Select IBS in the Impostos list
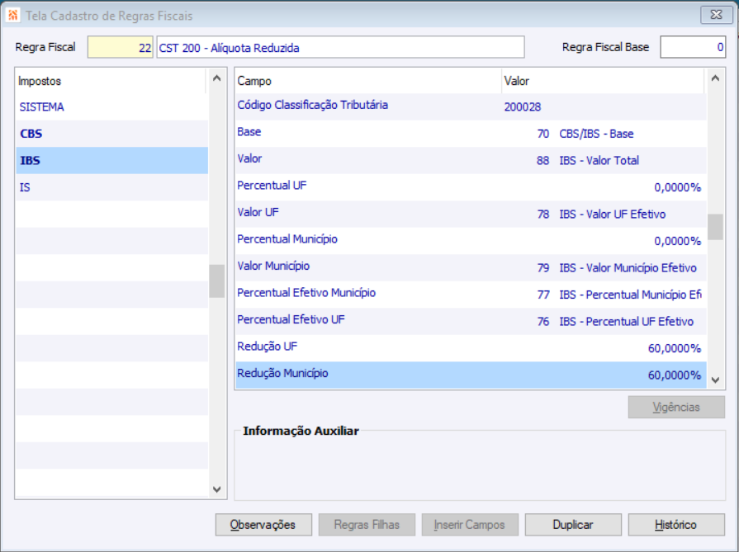 pos(111,161)
